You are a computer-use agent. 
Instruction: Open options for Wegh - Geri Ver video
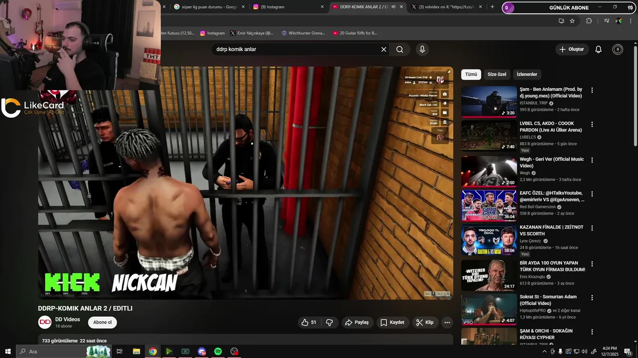pos(592,160)
